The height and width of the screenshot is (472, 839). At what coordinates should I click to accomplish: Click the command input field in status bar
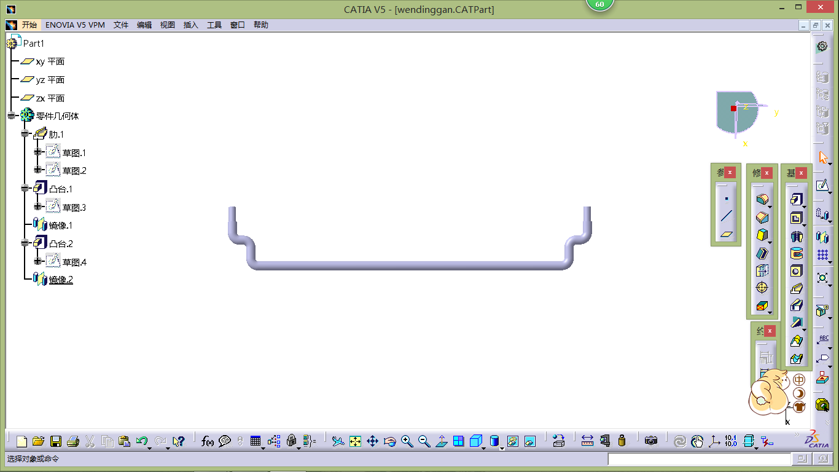pyautogui.click(x=699, y=459)
